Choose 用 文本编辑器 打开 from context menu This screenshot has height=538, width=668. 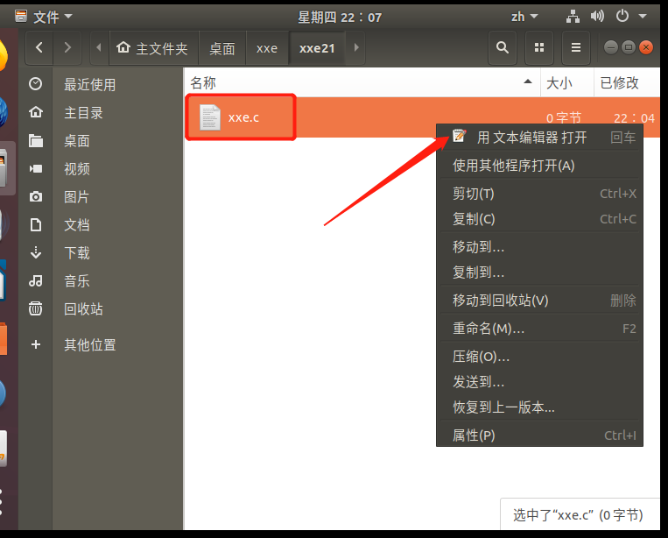click(x=540, y=138)
